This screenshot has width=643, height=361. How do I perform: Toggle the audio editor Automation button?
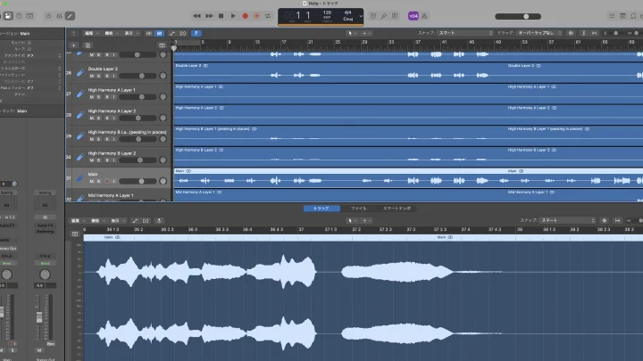[135, 221]
